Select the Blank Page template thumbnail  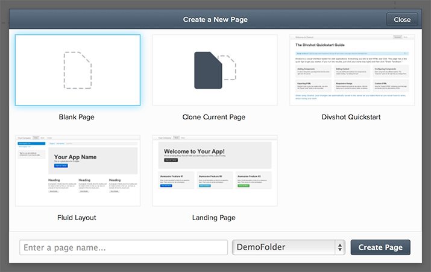[x=78, y=70]
